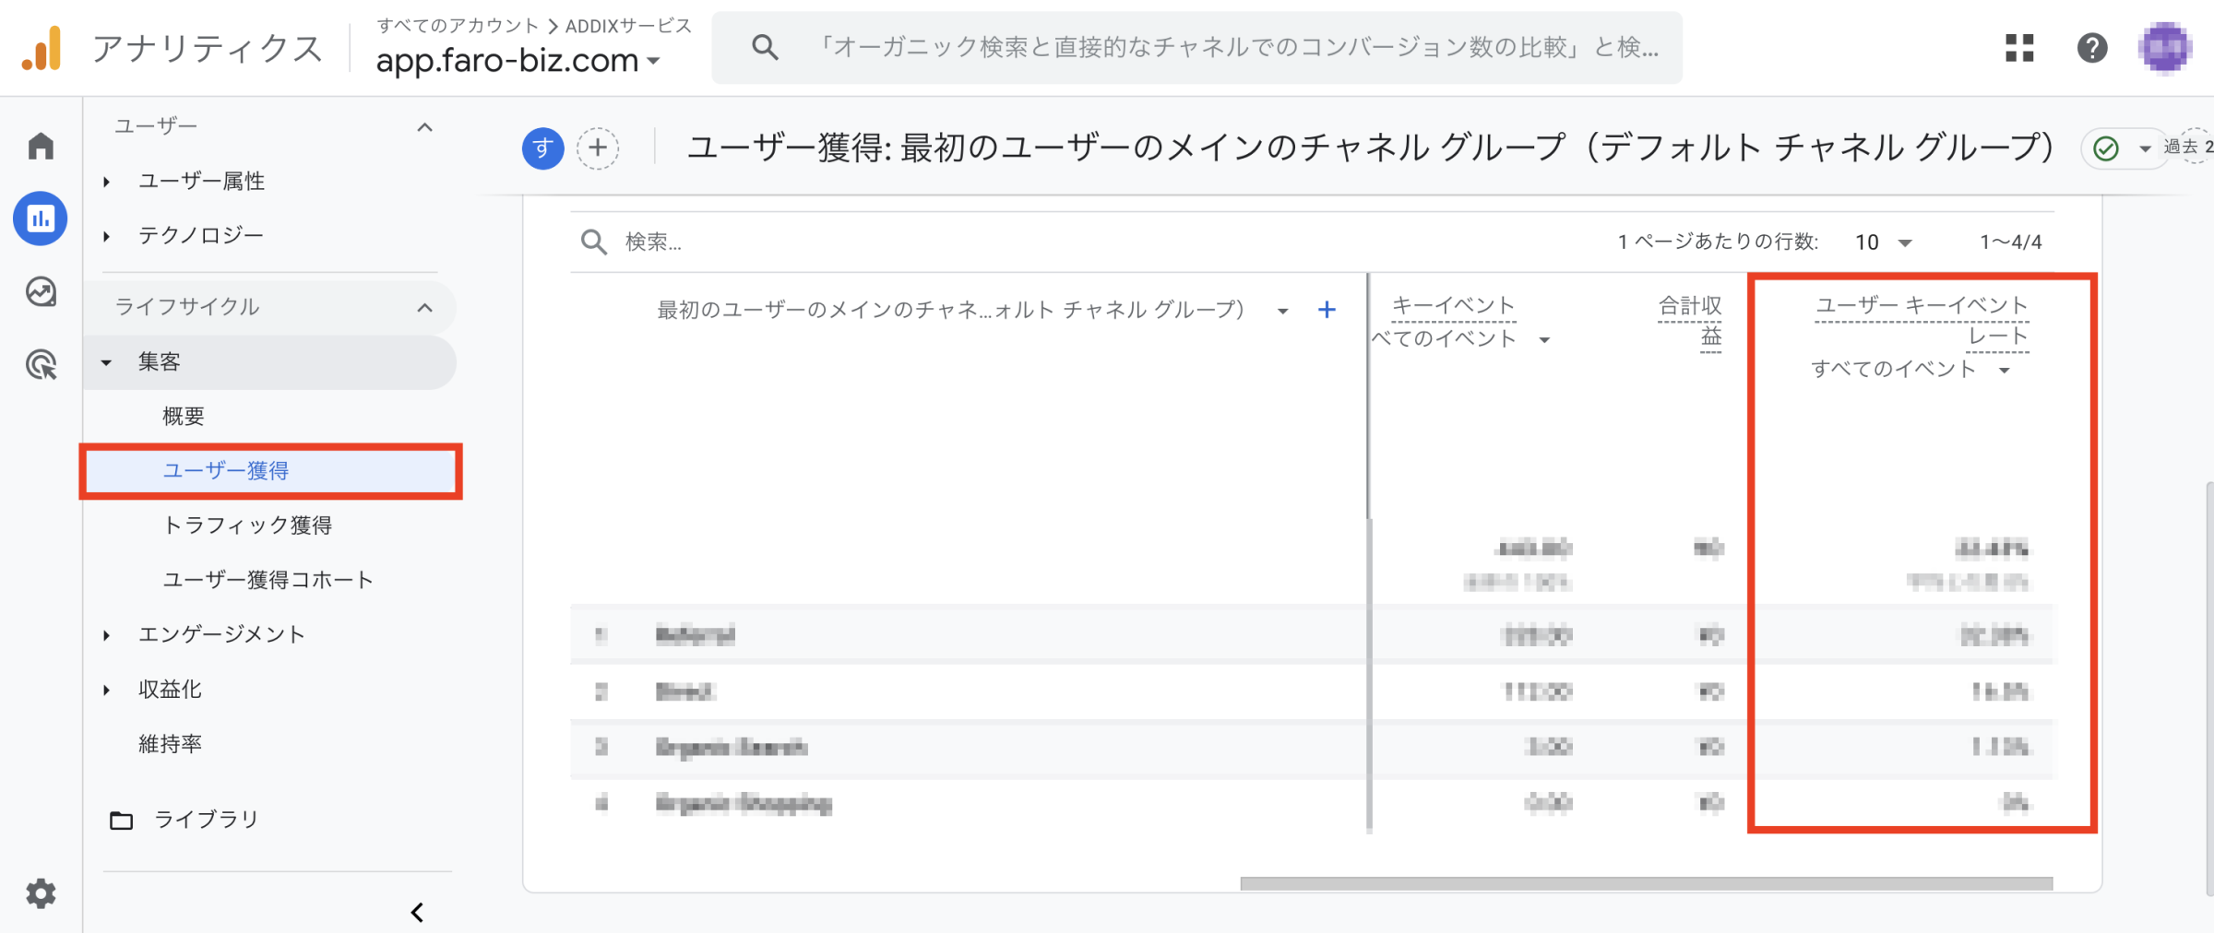Viewport: 2214px width, 933px height.
Task: Click the date range at top right
Action: click(x=2188, y=148)
